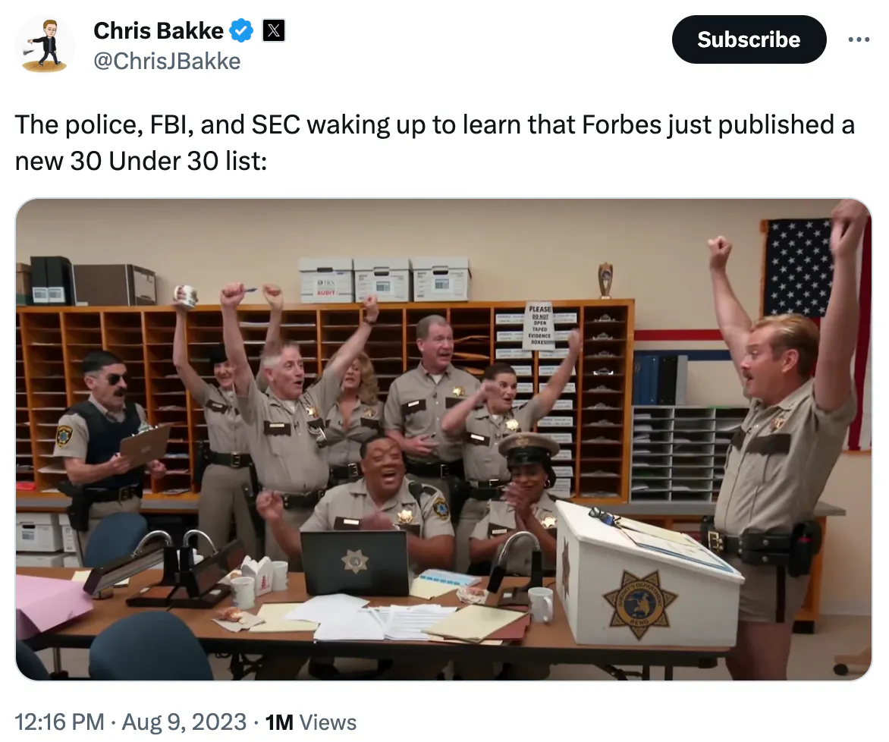The image size is (889, 742).
Task: Click the laptop with star emblem in image
Action: [x=355, y=563]
